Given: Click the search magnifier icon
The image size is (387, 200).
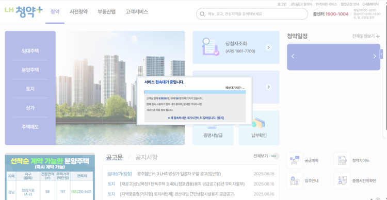Looking at the screenshot, I should 202,14.
